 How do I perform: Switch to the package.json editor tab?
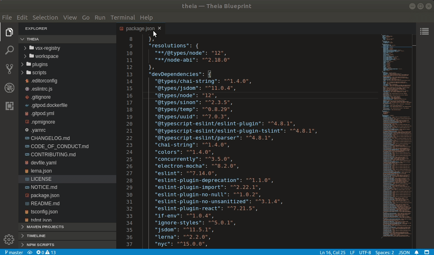pos(140,29)
